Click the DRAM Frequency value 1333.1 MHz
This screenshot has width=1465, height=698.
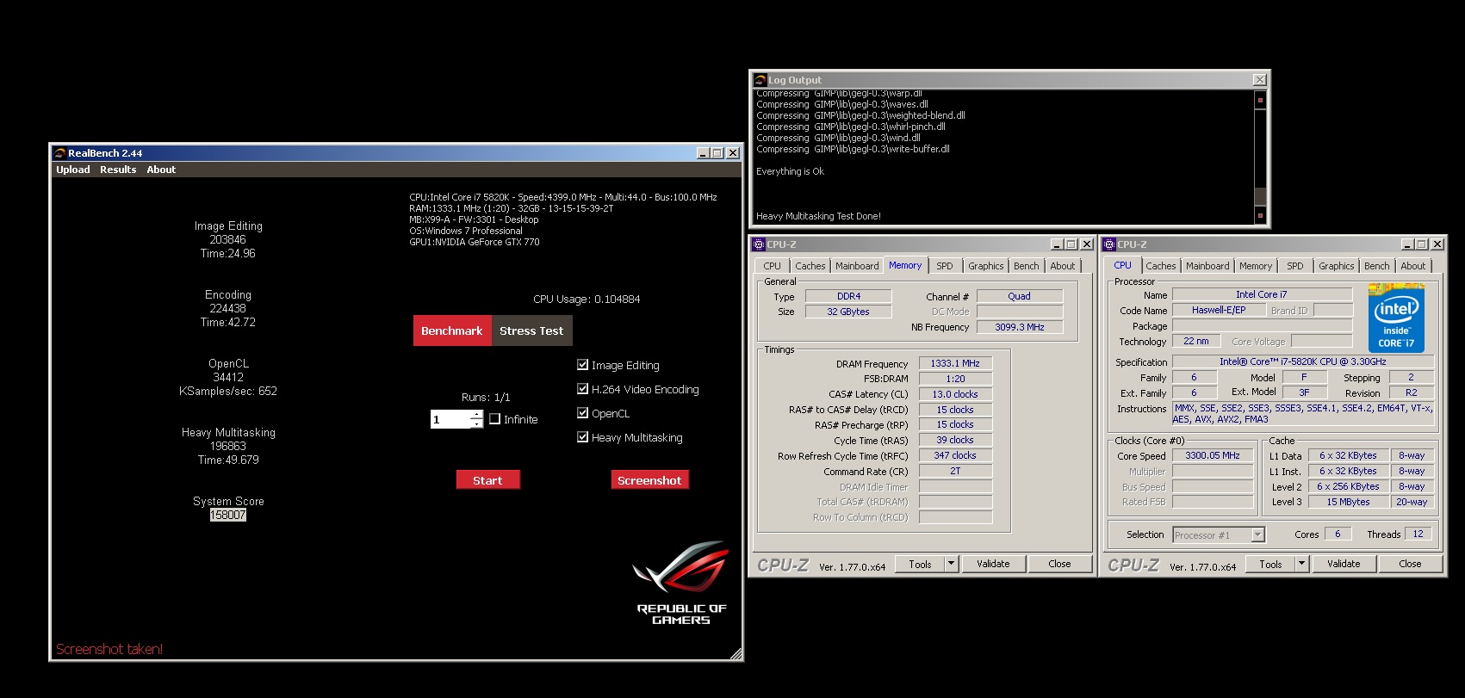tap(955, 363)
